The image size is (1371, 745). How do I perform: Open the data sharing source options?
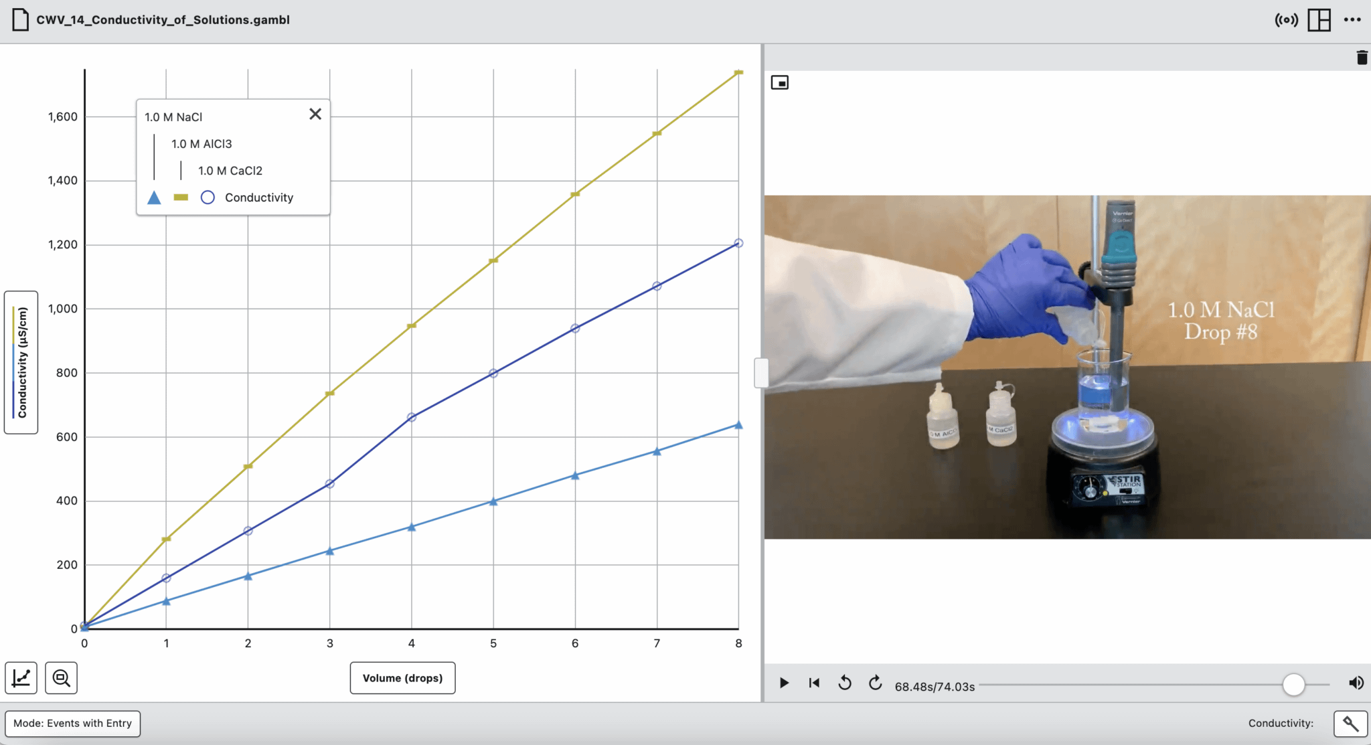point(1286,20)
